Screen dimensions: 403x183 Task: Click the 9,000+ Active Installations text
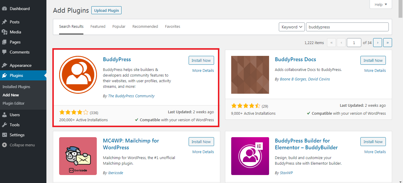(x=253, y=113)
